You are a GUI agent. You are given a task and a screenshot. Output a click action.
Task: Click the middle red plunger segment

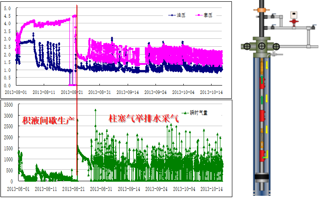[262, 116]
